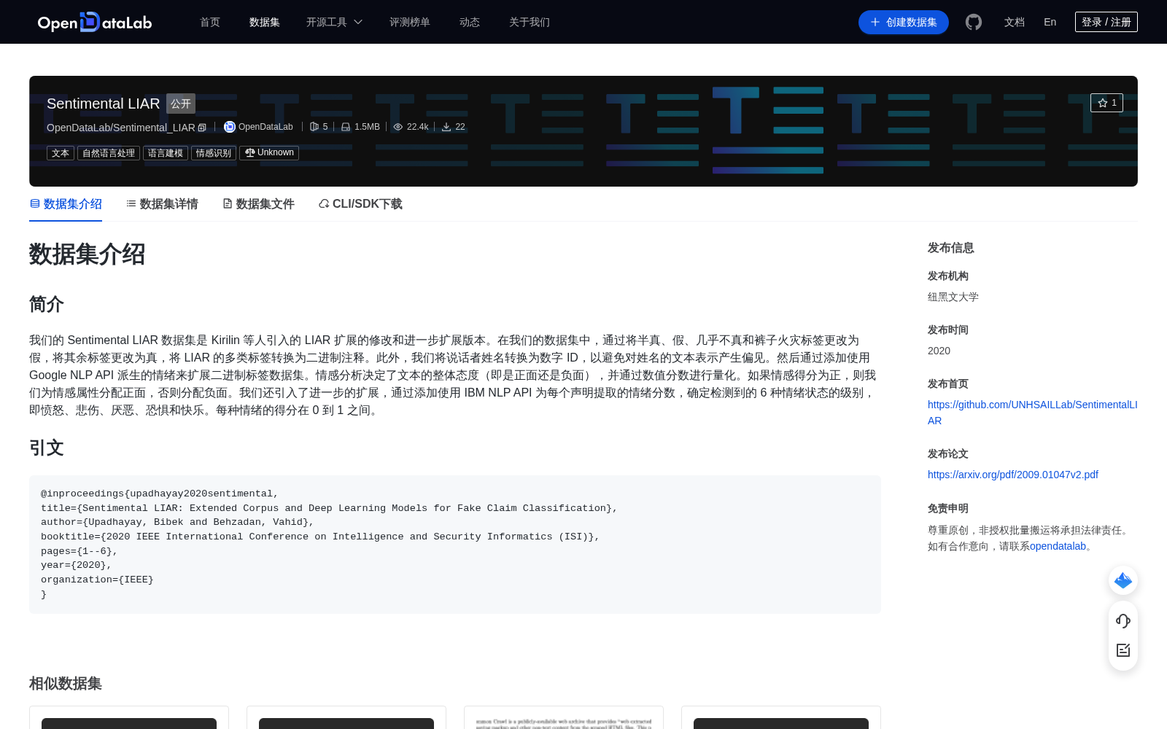This screenshot has height=729, width=1167.
Task: Select the 数据集详情 tab
Action: coord(162,204)
